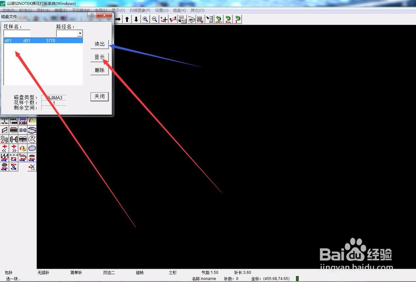The width and height of the screenshot is (416, 282).
Task: Select the mirrored block stitch tool
Action: [x=23, y=139]
